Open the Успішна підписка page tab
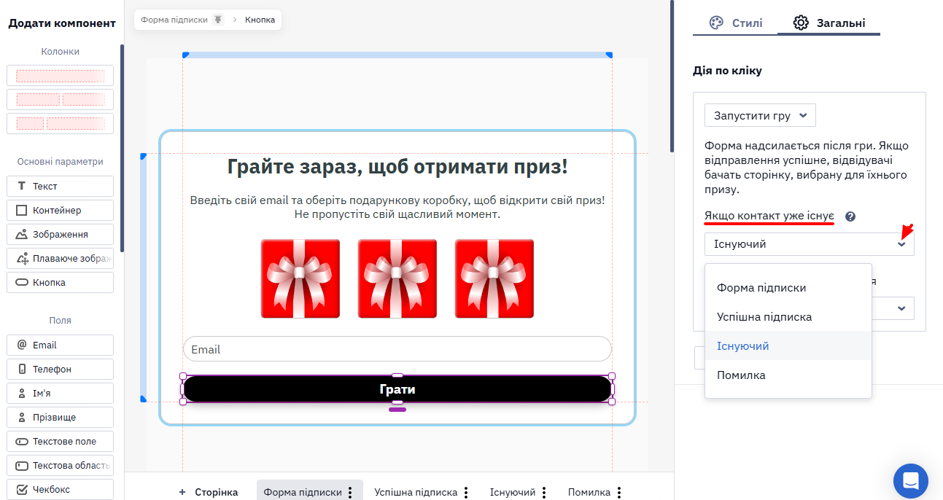Image resolution: width=943 pixels, height=500 pixels. pyautogui.click(x=416, y=492)
